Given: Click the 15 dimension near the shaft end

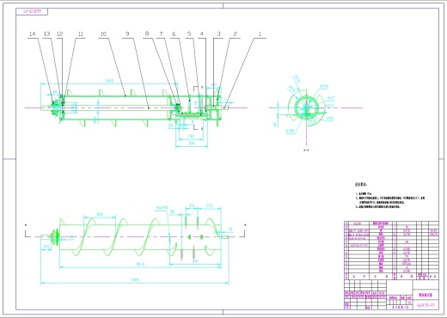Looking at the screenshot, I should click(x=230, y=229).
